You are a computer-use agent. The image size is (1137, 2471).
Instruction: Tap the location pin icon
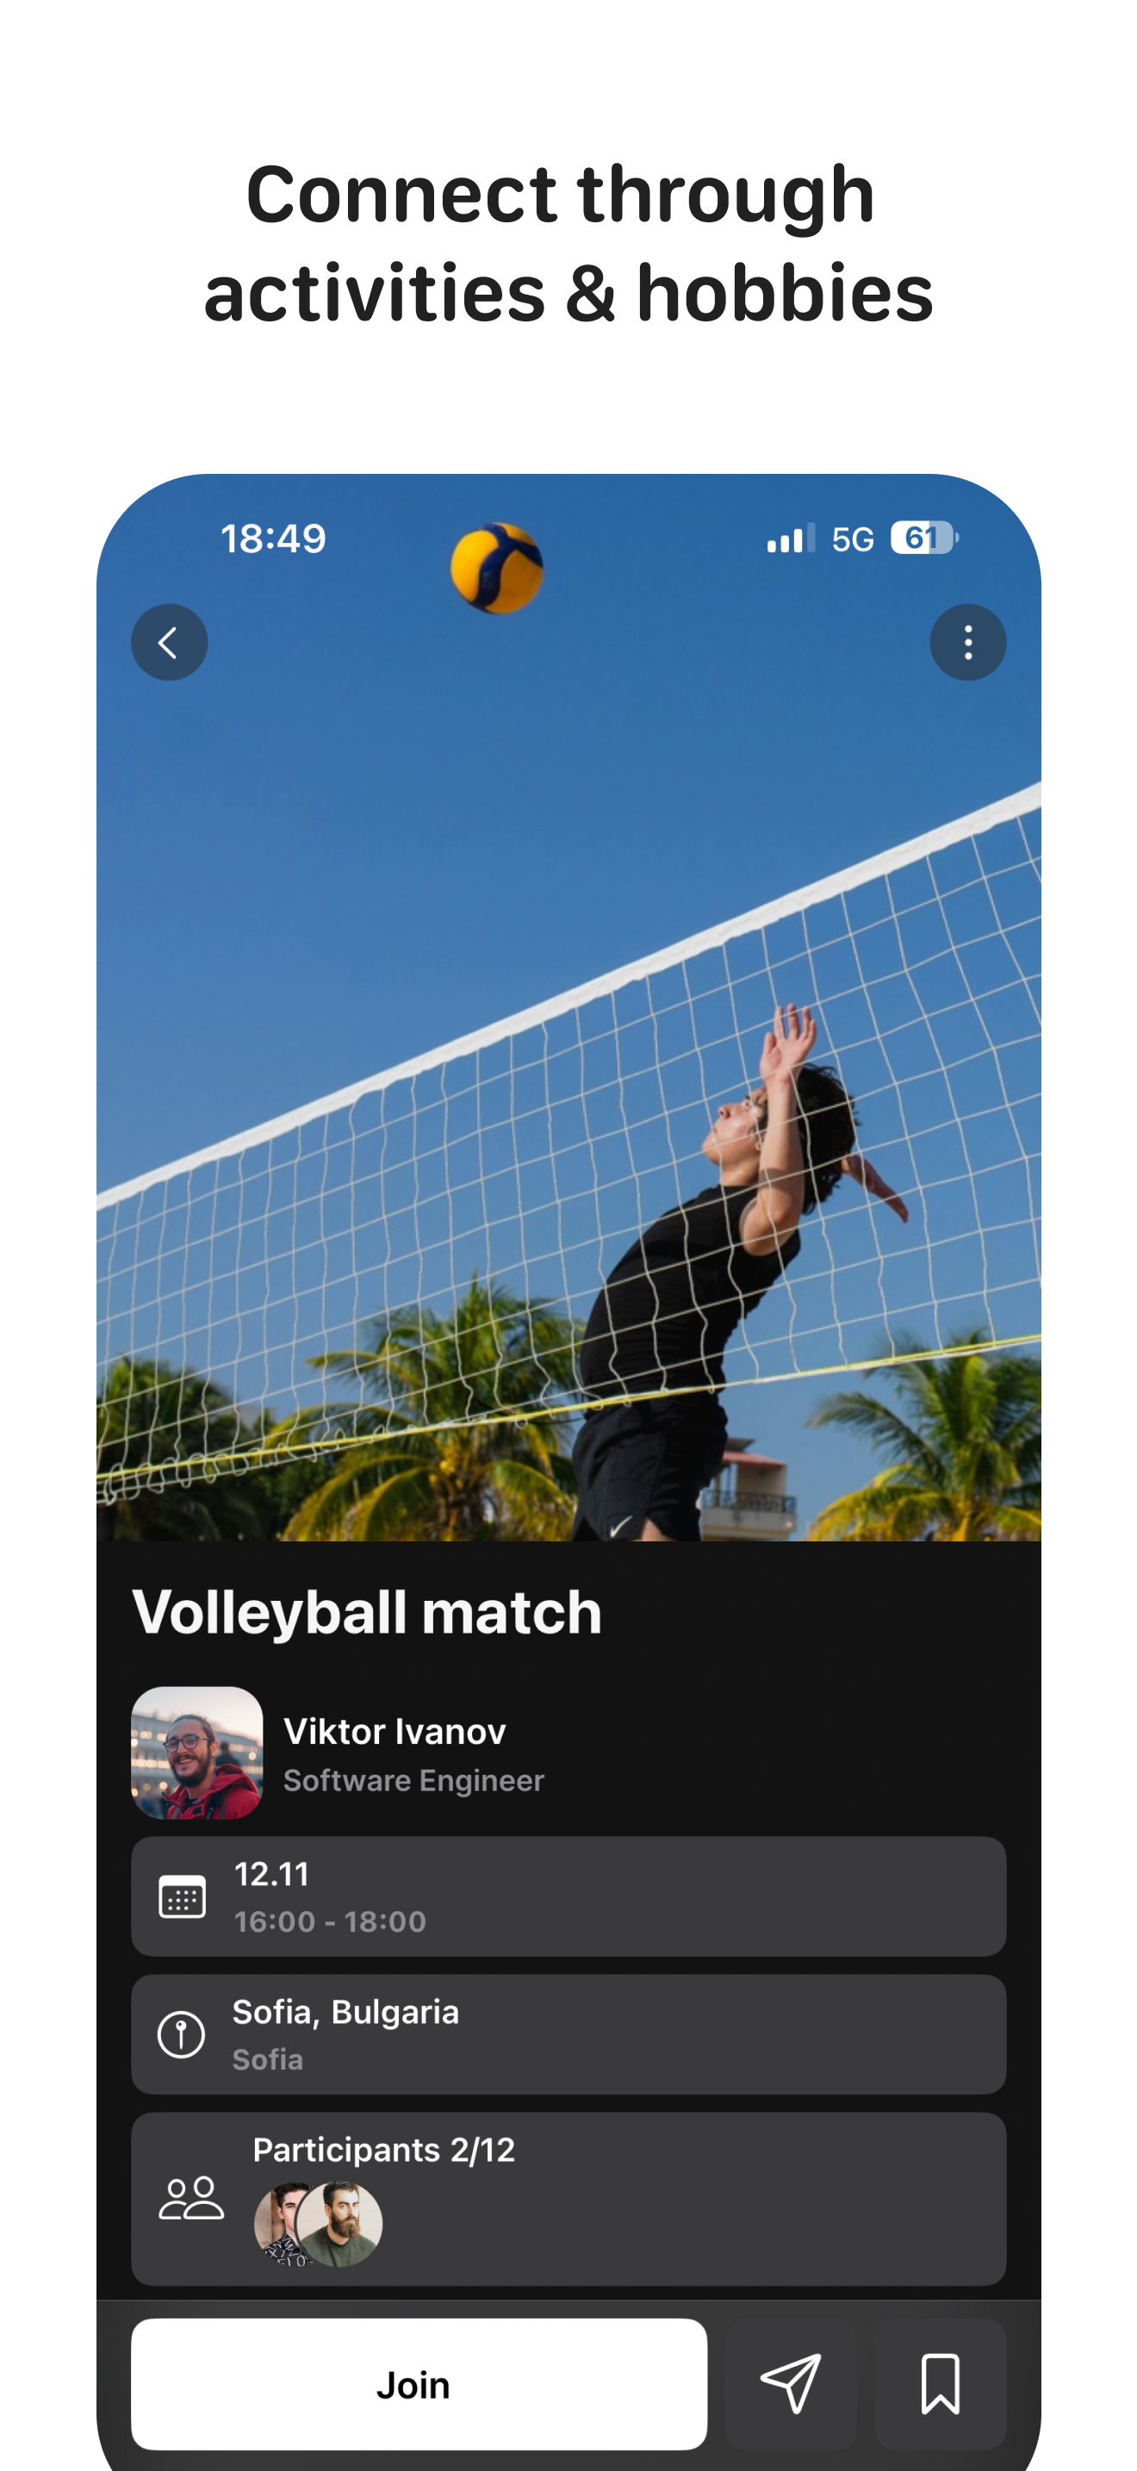[181, 2033]
